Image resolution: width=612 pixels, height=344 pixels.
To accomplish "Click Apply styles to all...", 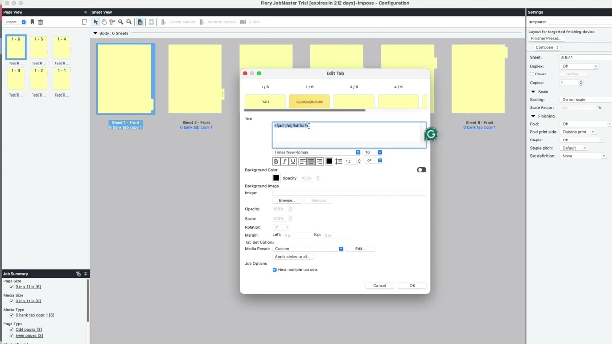I will pos(293,257).
